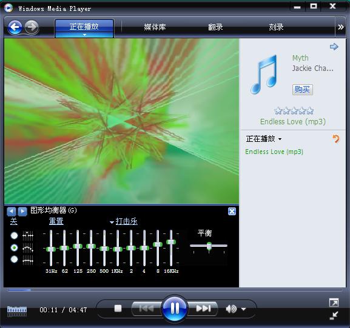The image size is (350, 328).
Task: Click the visualization display area
Action: coord(121,121)
